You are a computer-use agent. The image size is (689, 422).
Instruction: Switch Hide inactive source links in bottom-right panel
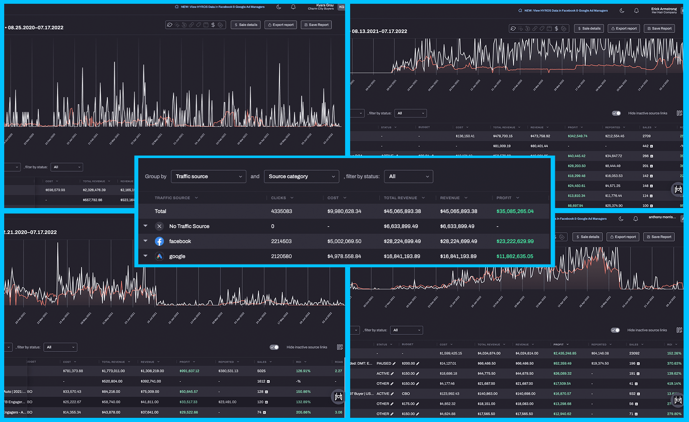[x=615, y=330]
